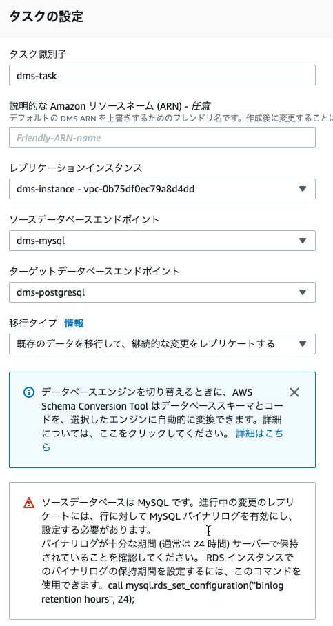Click the blue info circle icon
Image resolution: width=333 pixels, height=626 pixels.
click(29, 392)
